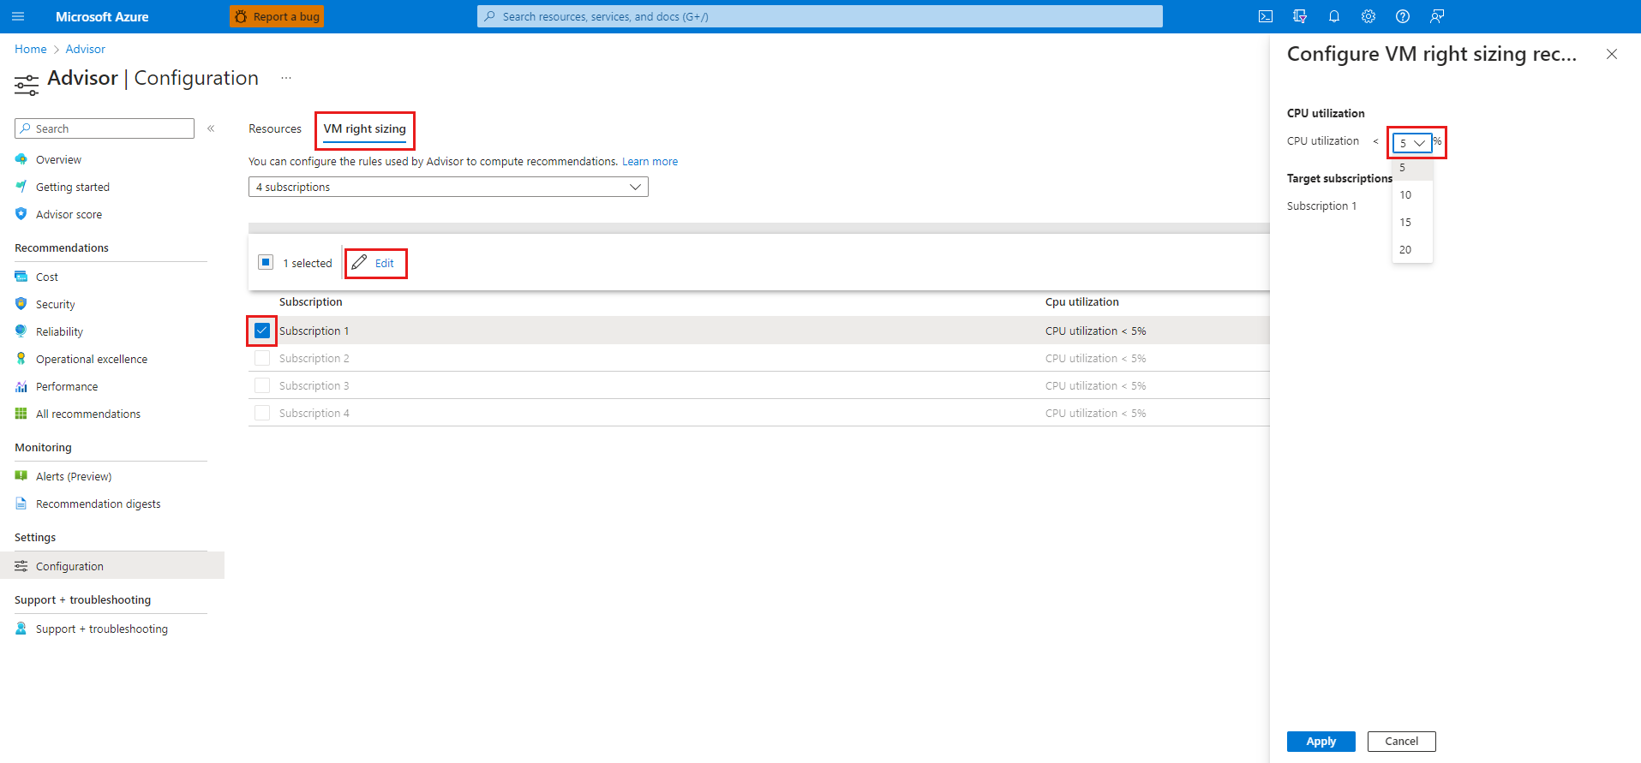
Task: Sort by the Subscription column header
Action: (x=310, y=301)
